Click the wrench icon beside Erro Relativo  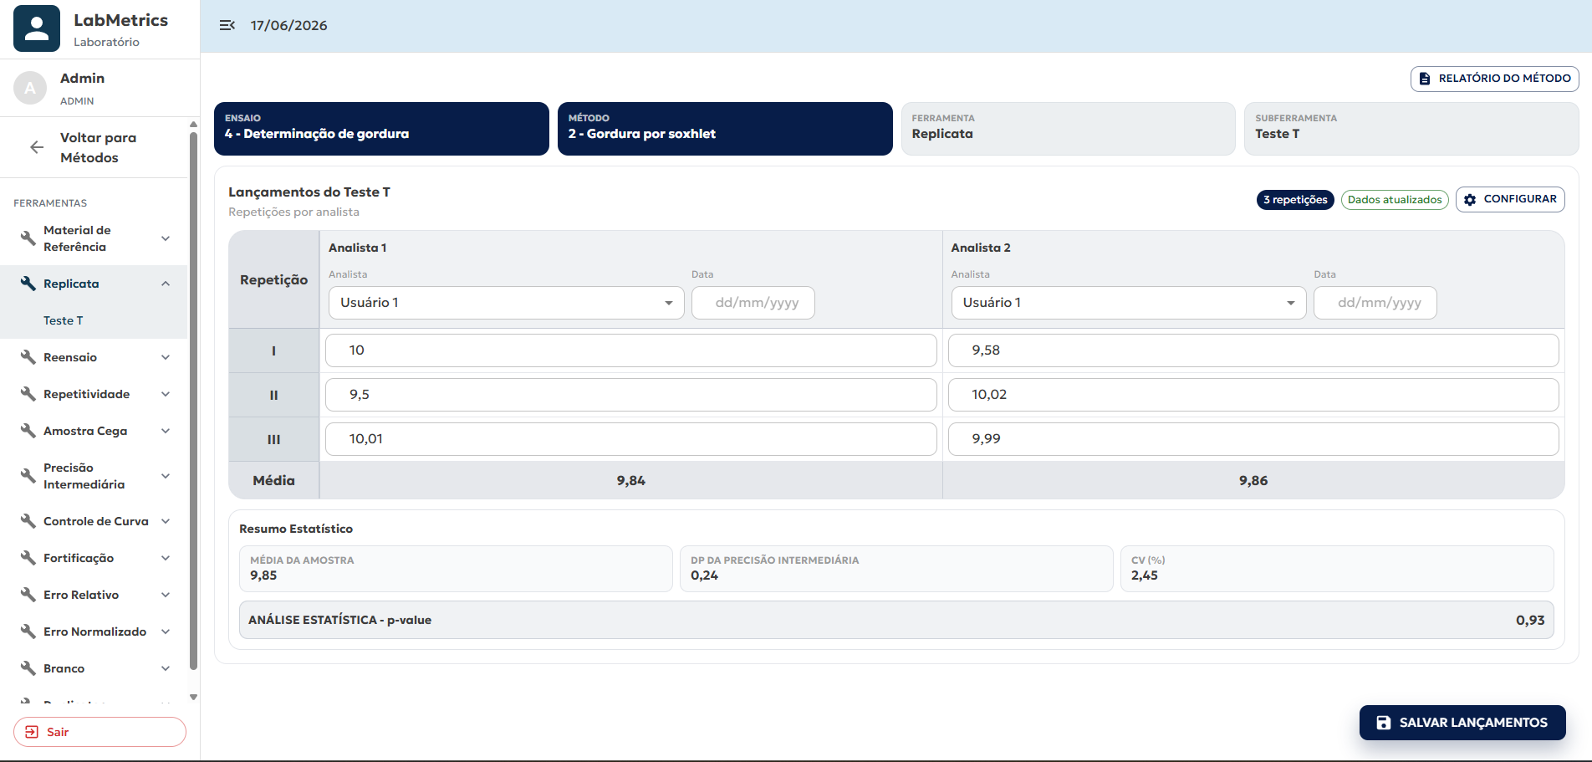coord(28,595)
